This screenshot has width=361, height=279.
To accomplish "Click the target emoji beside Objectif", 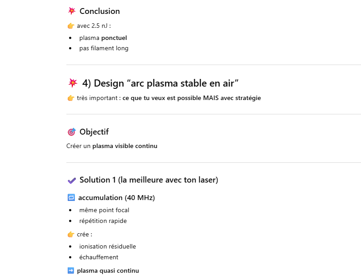I will pos(71,132).
